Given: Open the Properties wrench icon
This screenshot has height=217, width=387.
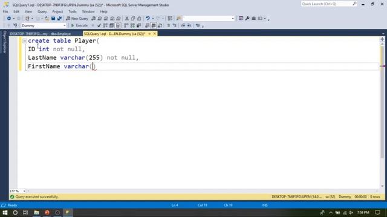Looking at the screenshot, I should pyautogui.click(x=247, y=19).
